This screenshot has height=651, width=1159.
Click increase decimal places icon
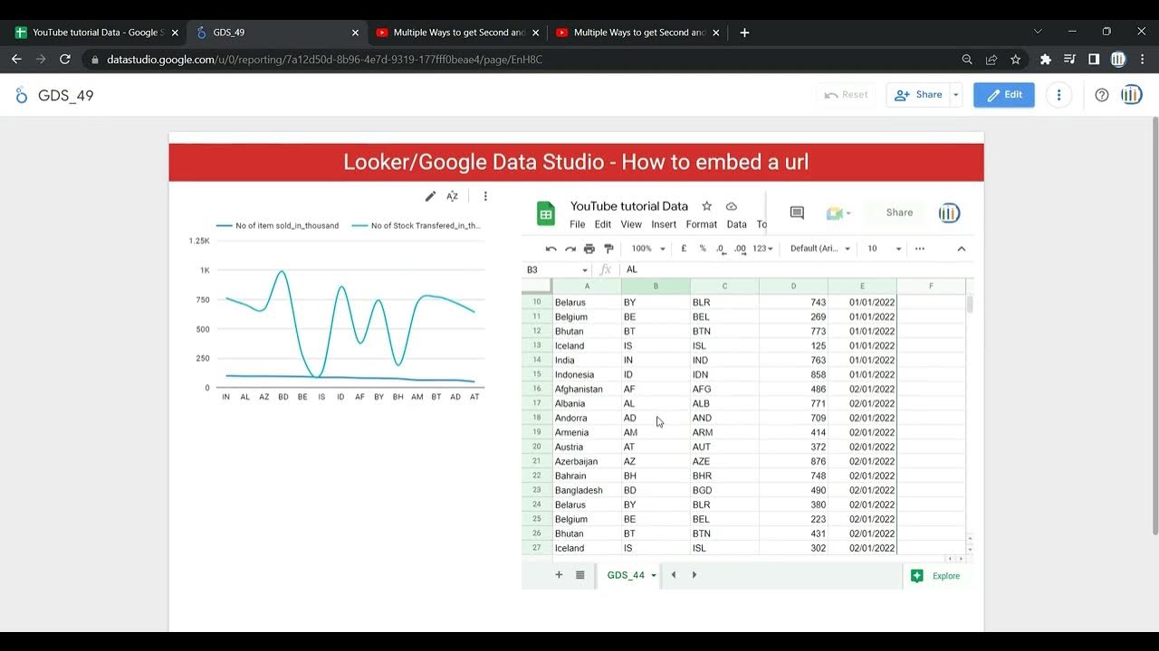(x=740, y=249)
